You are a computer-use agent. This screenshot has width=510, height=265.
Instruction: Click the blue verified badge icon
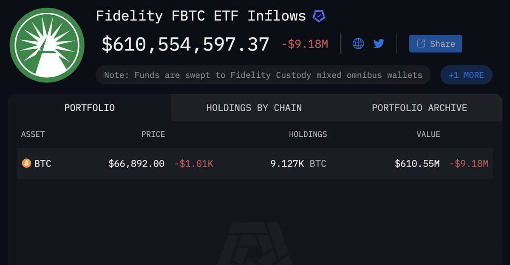(319, 16)
